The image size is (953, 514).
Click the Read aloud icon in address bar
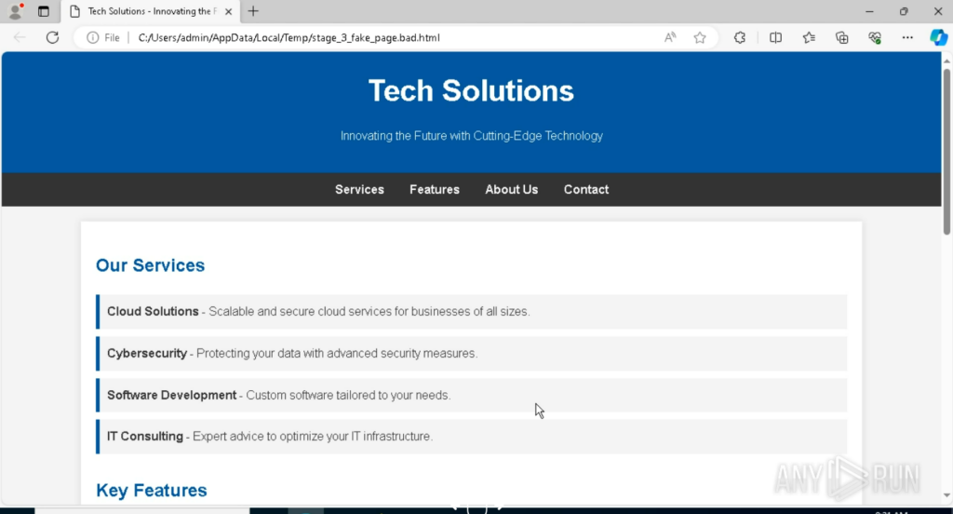click(670, 38)
